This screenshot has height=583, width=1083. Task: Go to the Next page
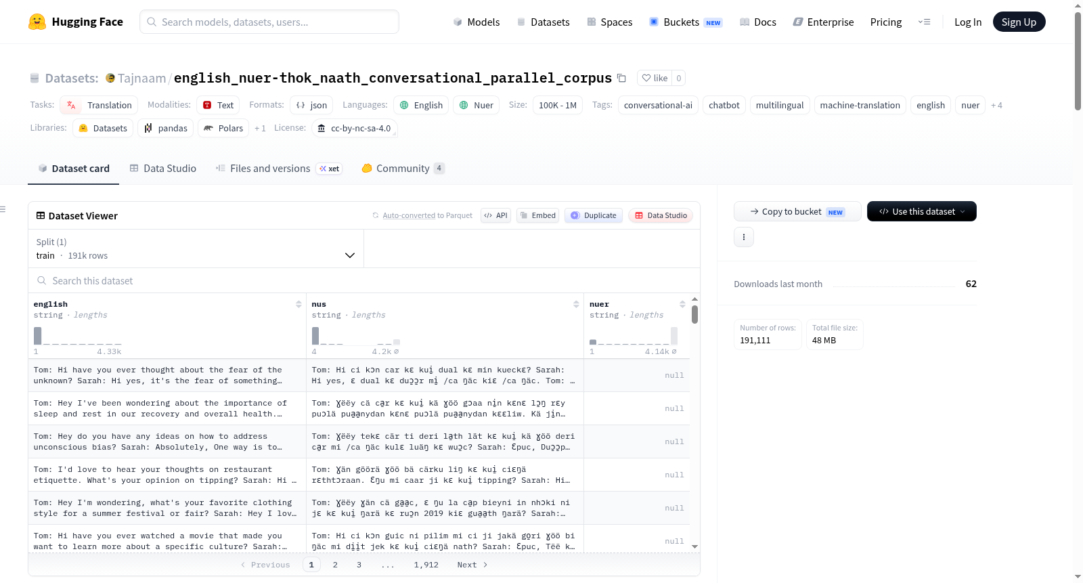click(472, 565)
